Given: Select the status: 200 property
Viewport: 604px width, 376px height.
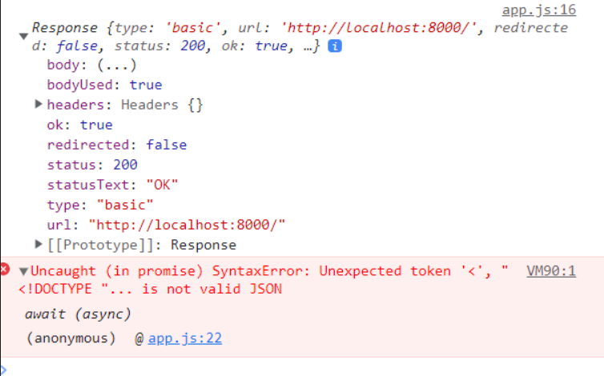Looking at the screenshot, I should click(x=92, y=165).
